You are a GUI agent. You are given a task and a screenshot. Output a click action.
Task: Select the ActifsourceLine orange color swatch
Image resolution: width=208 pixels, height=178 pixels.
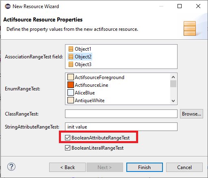point(71,85)
